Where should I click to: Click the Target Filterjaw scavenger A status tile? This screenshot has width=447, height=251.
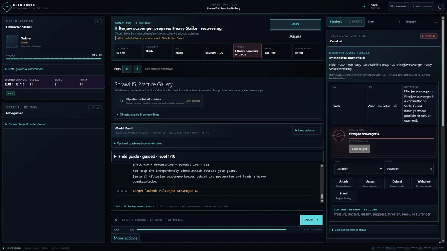pos(247,51)
